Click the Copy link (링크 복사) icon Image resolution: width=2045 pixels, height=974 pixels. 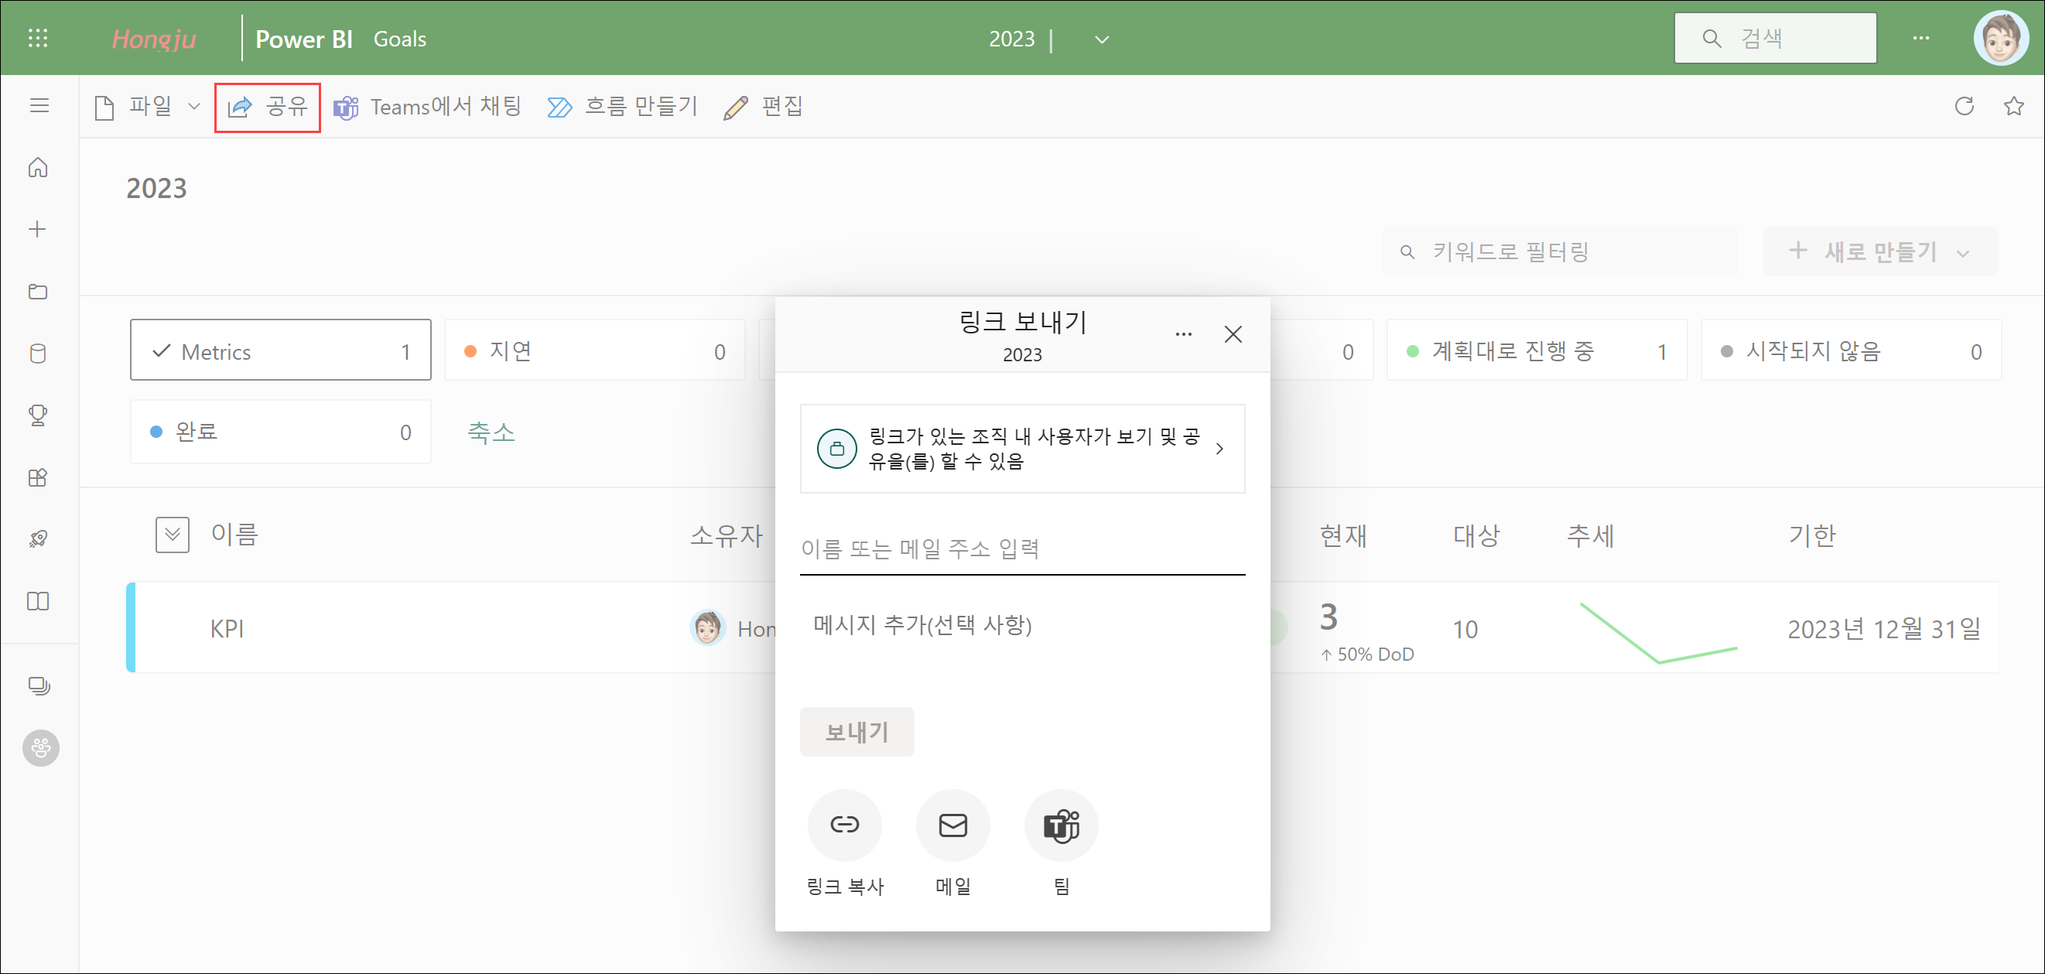844,825
